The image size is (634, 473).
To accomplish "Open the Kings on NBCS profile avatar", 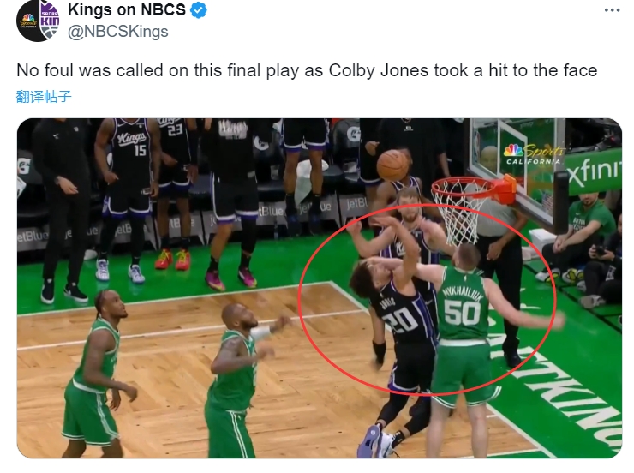I will pos(38,21).
